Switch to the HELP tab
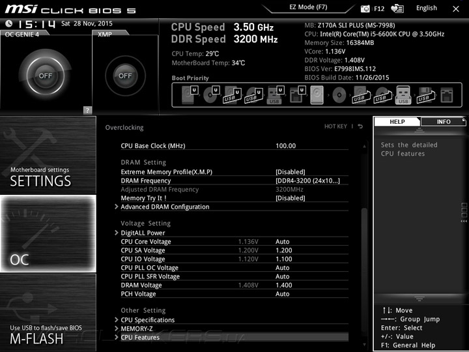Screen dimensions: 469x352 click(x=397, y=121)
